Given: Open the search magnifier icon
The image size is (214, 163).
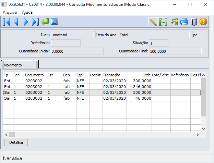Looking at the screenshot, I should point(55,22).
